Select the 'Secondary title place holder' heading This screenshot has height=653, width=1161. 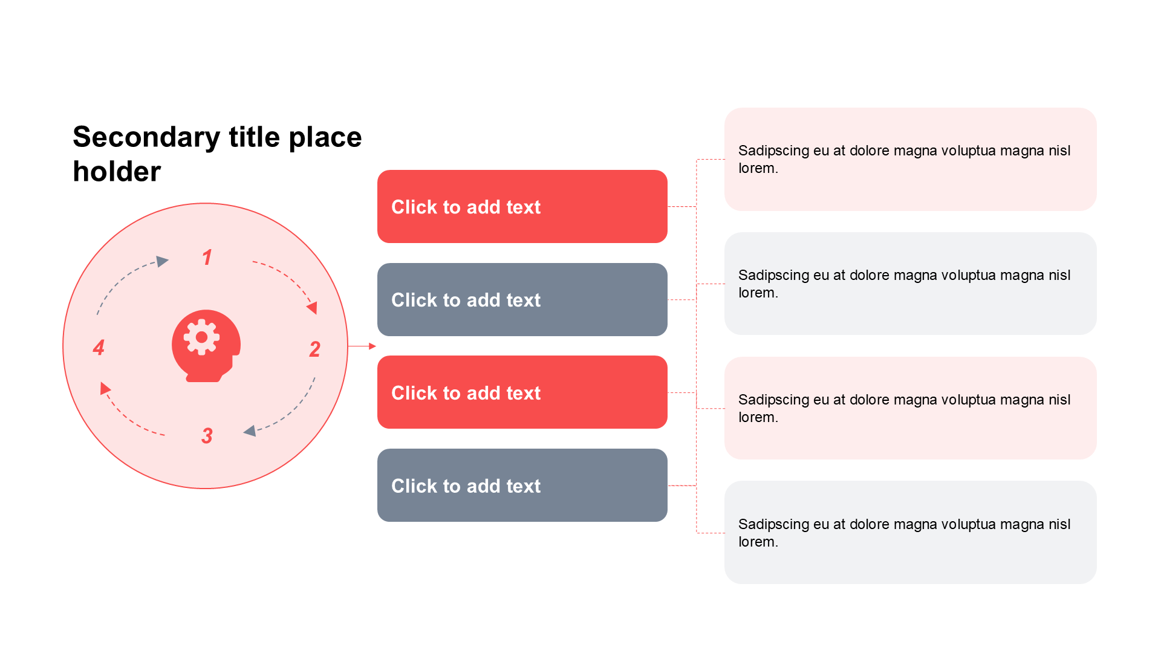click(x=217, y=154)
